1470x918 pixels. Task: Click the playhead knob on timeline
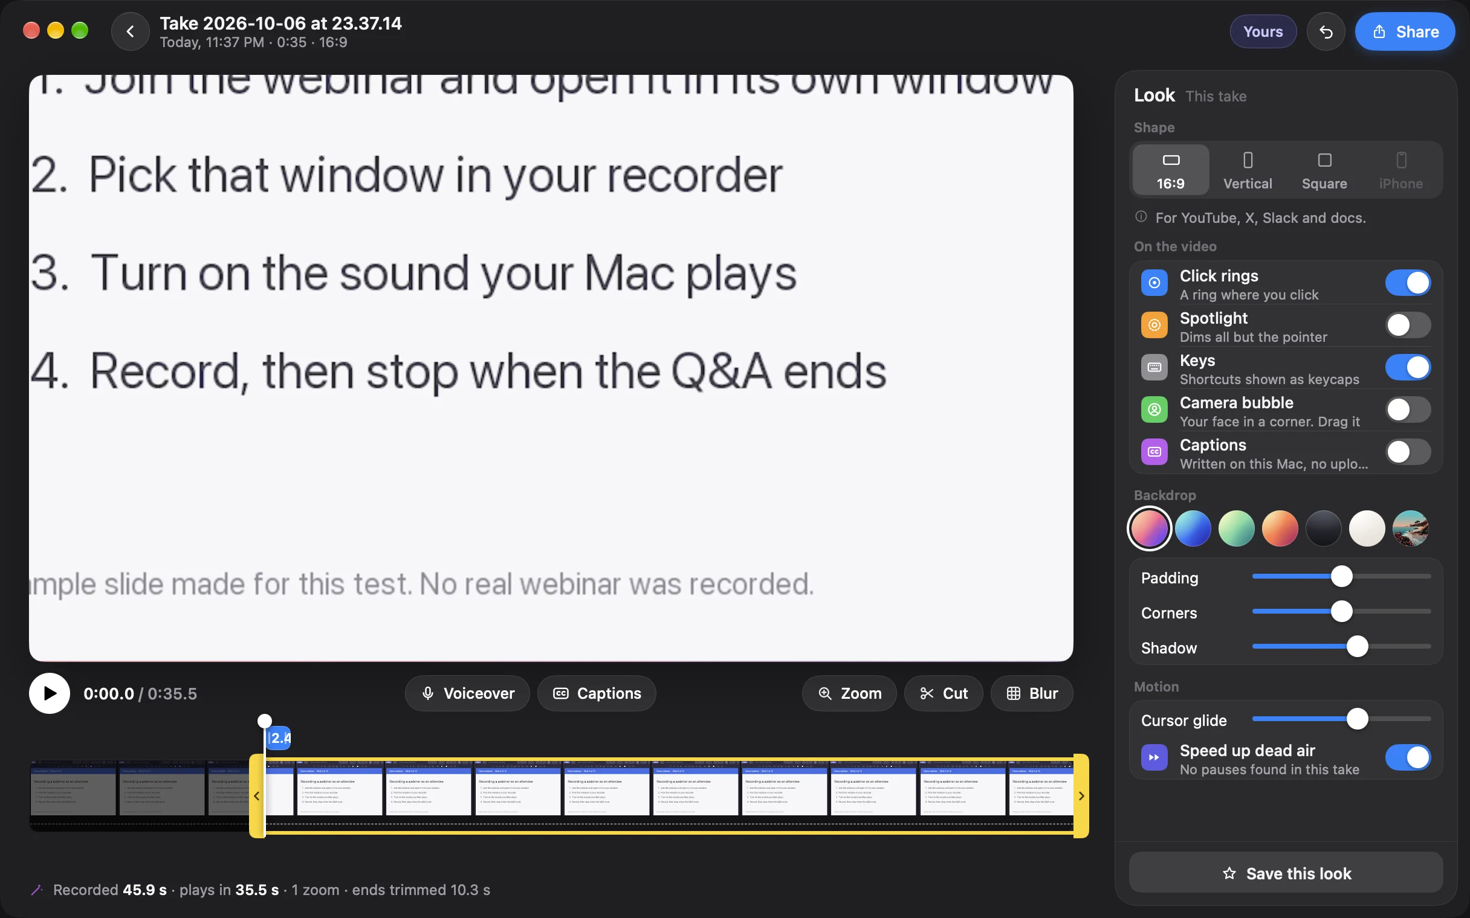(x=265, y=721)
